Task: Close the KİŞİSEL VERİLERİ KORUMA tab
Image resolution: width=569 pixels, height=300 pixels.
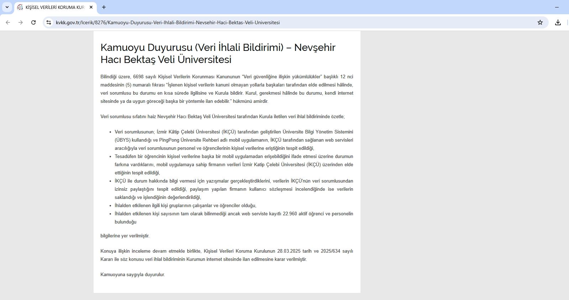Action: click(x=91, y=7)
